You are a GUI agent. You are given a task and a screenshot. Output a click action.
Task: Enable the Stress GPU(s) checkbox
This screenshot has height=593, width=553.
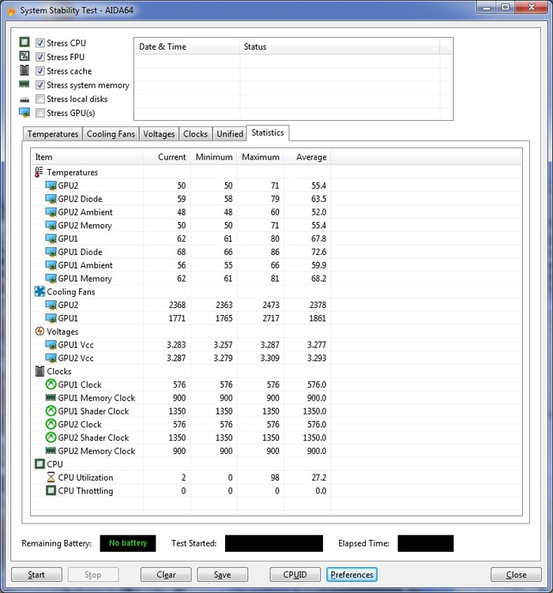pyautogui.click(x=39, y=113)
